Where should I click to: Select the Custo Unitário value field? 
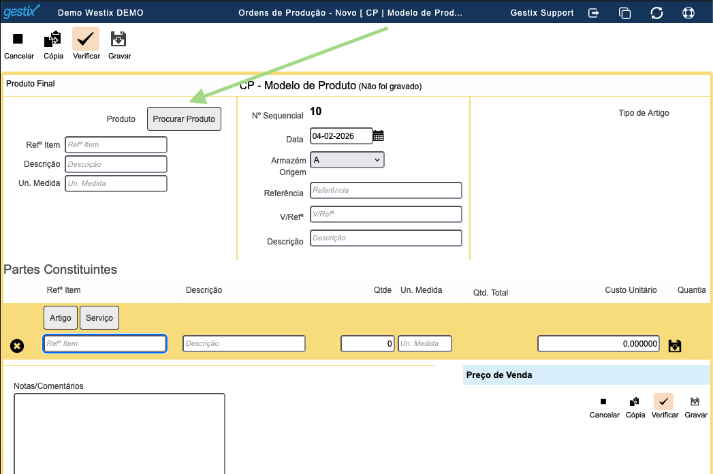click(x=599, y=344)
